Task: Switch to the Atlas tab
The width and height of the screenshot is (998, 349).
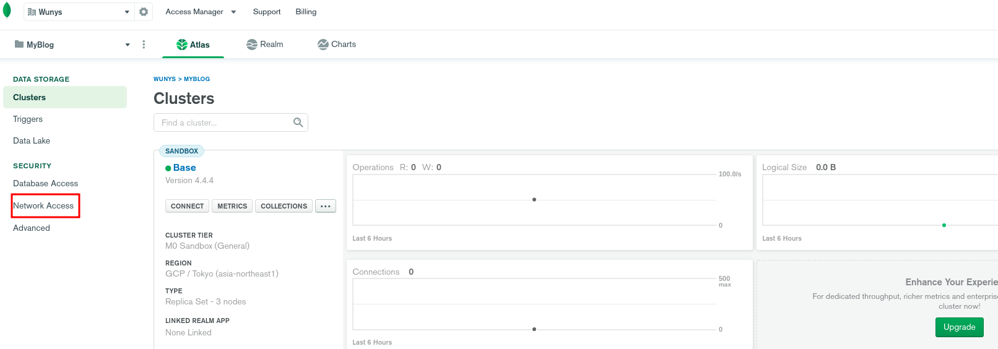Action: click(193, 45)
